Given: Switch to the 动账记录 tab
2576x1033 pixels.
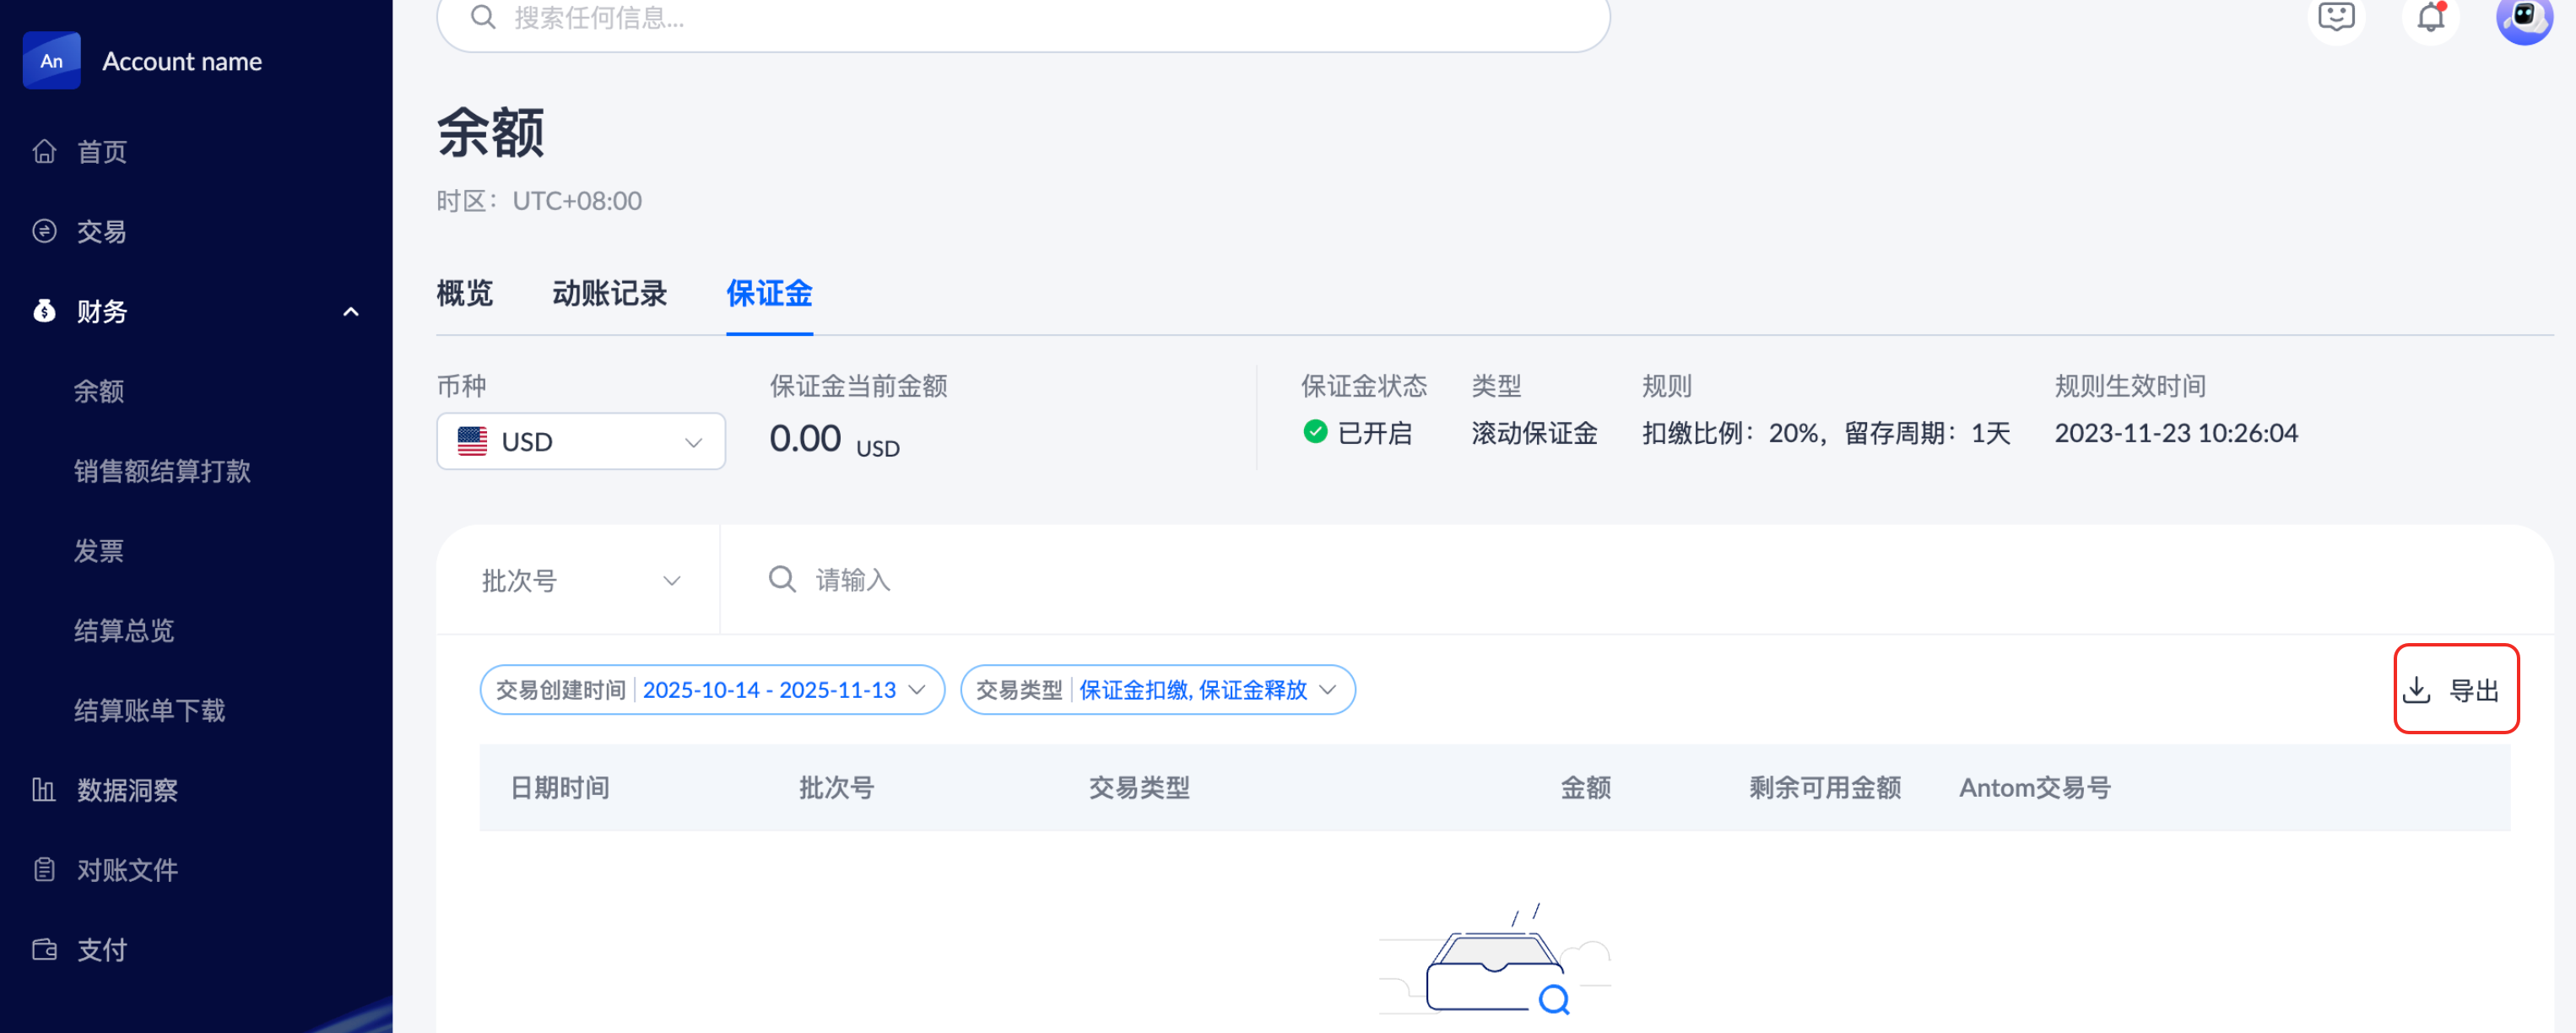Looking at the screenshot, I should pos(609,293).
